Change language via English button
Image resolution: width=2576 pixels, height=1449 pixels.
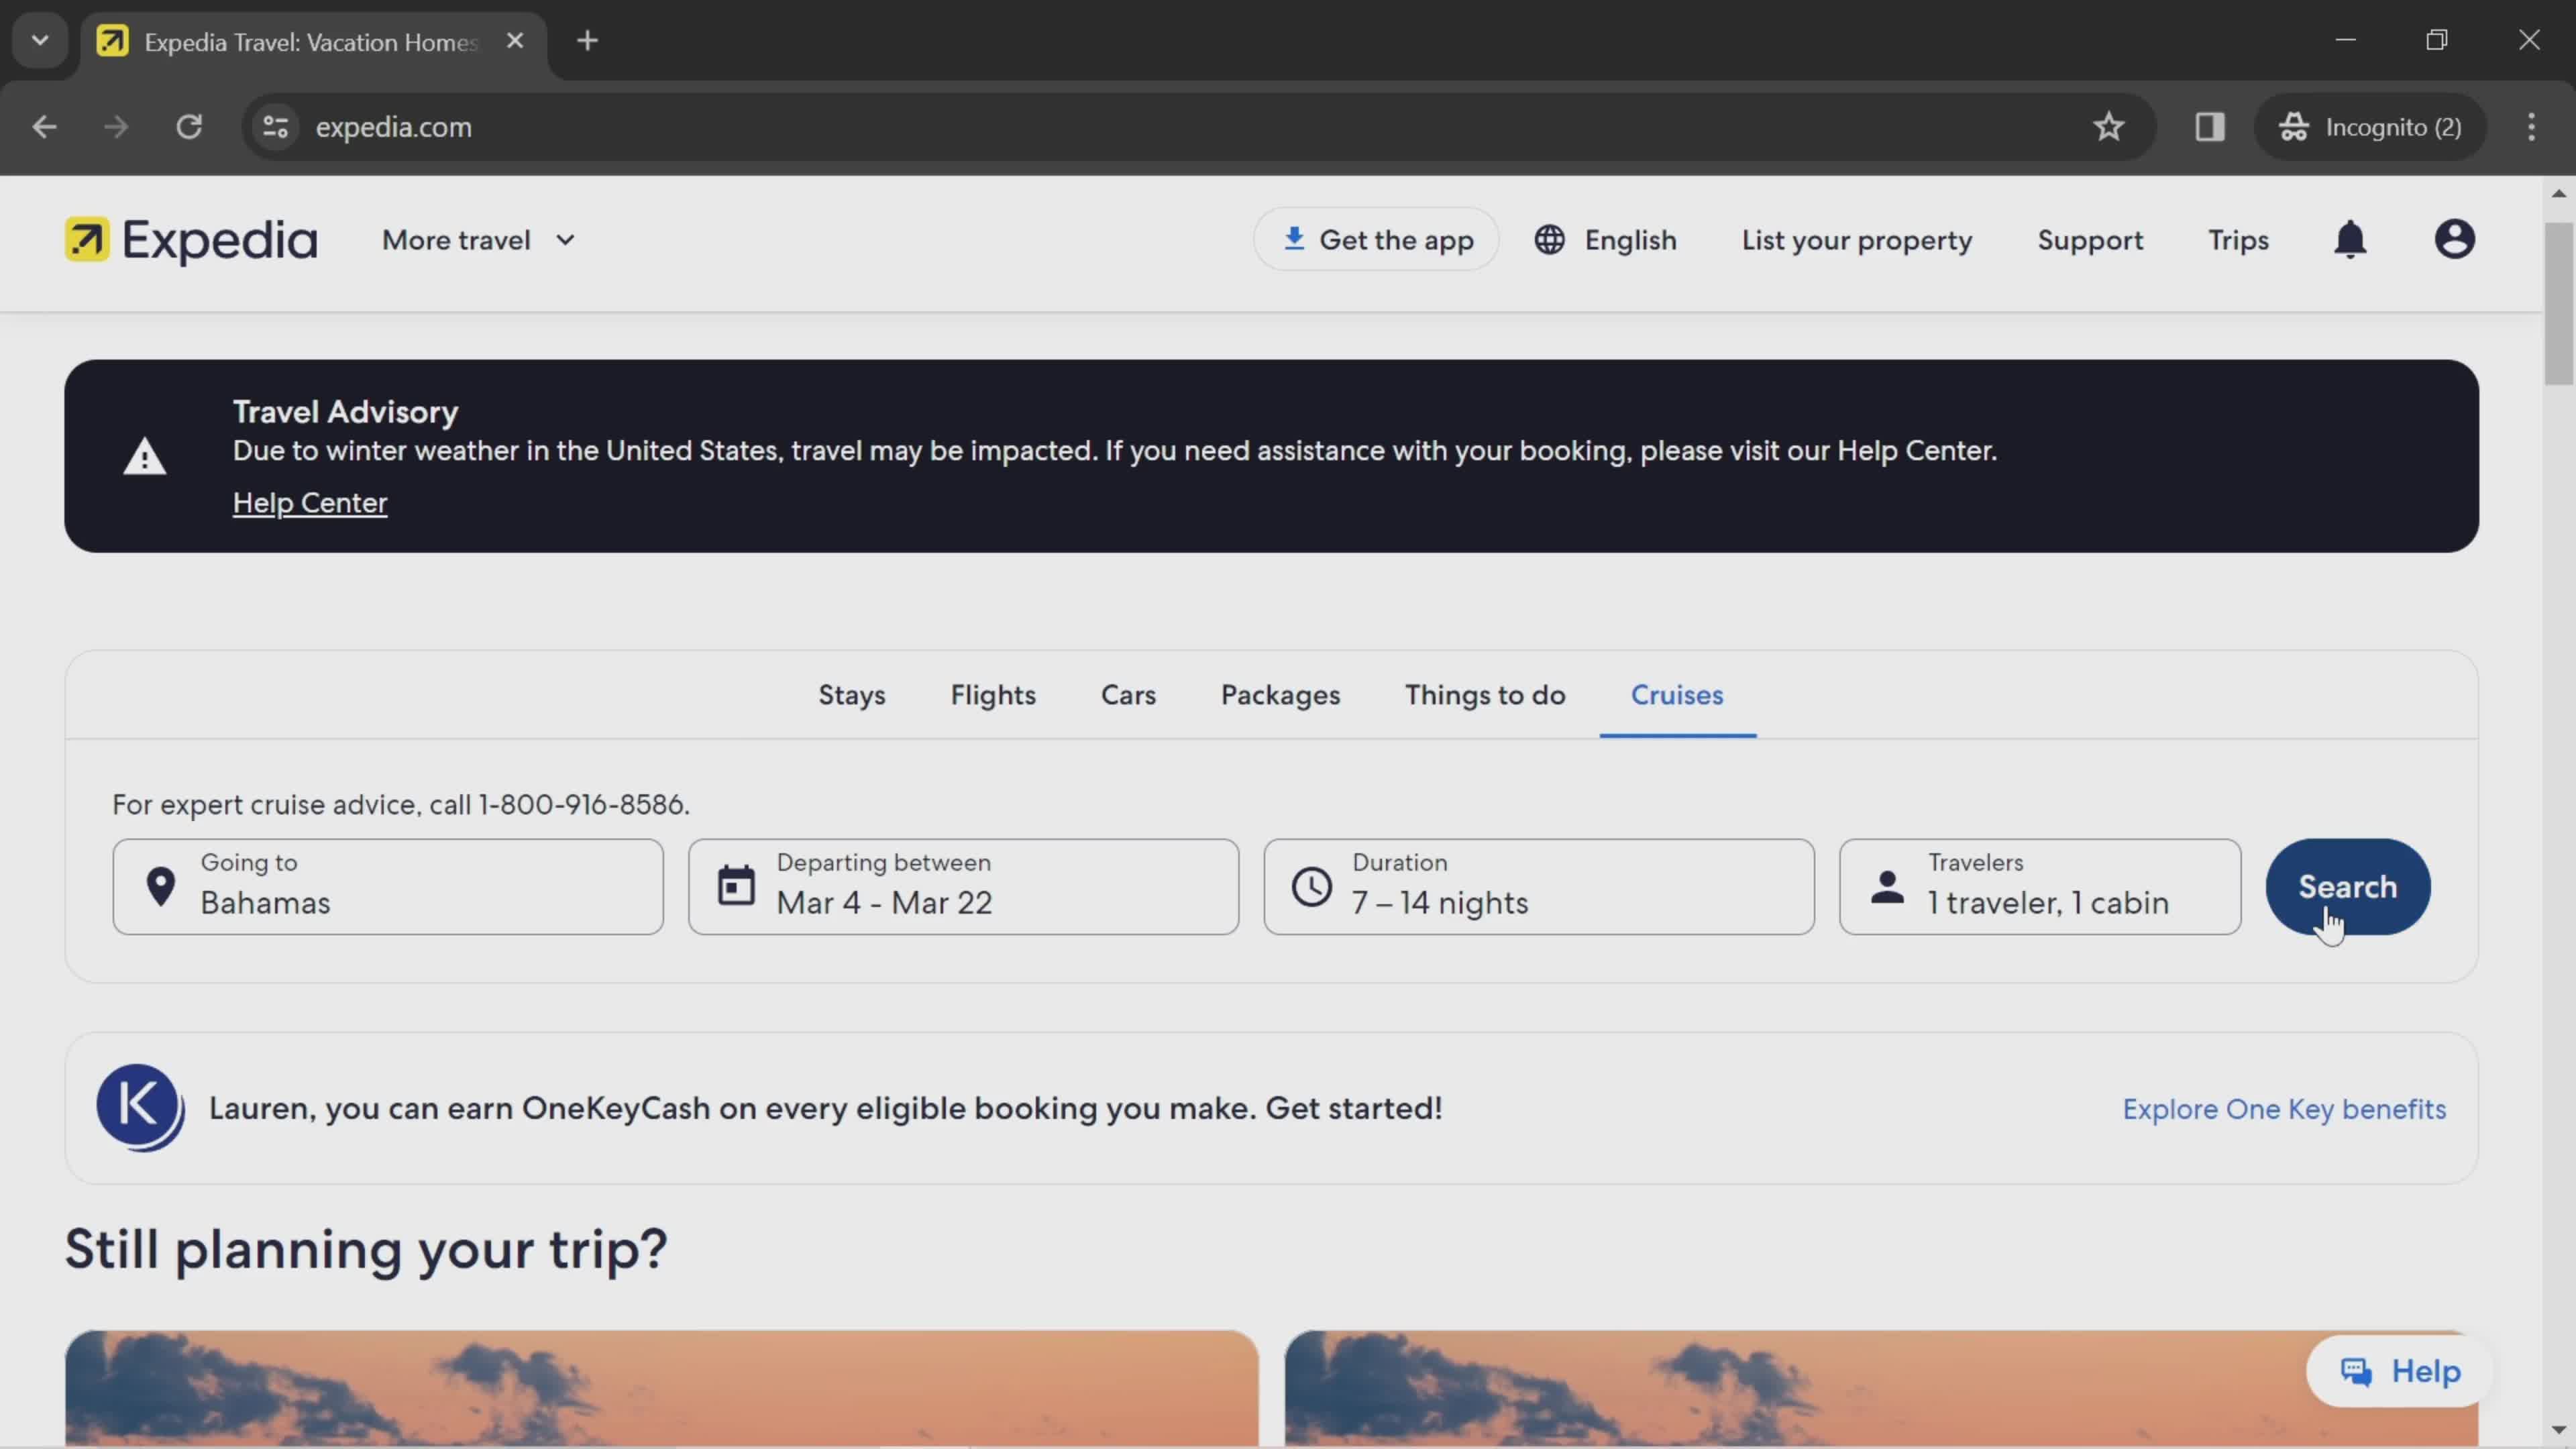[1605, 240]
